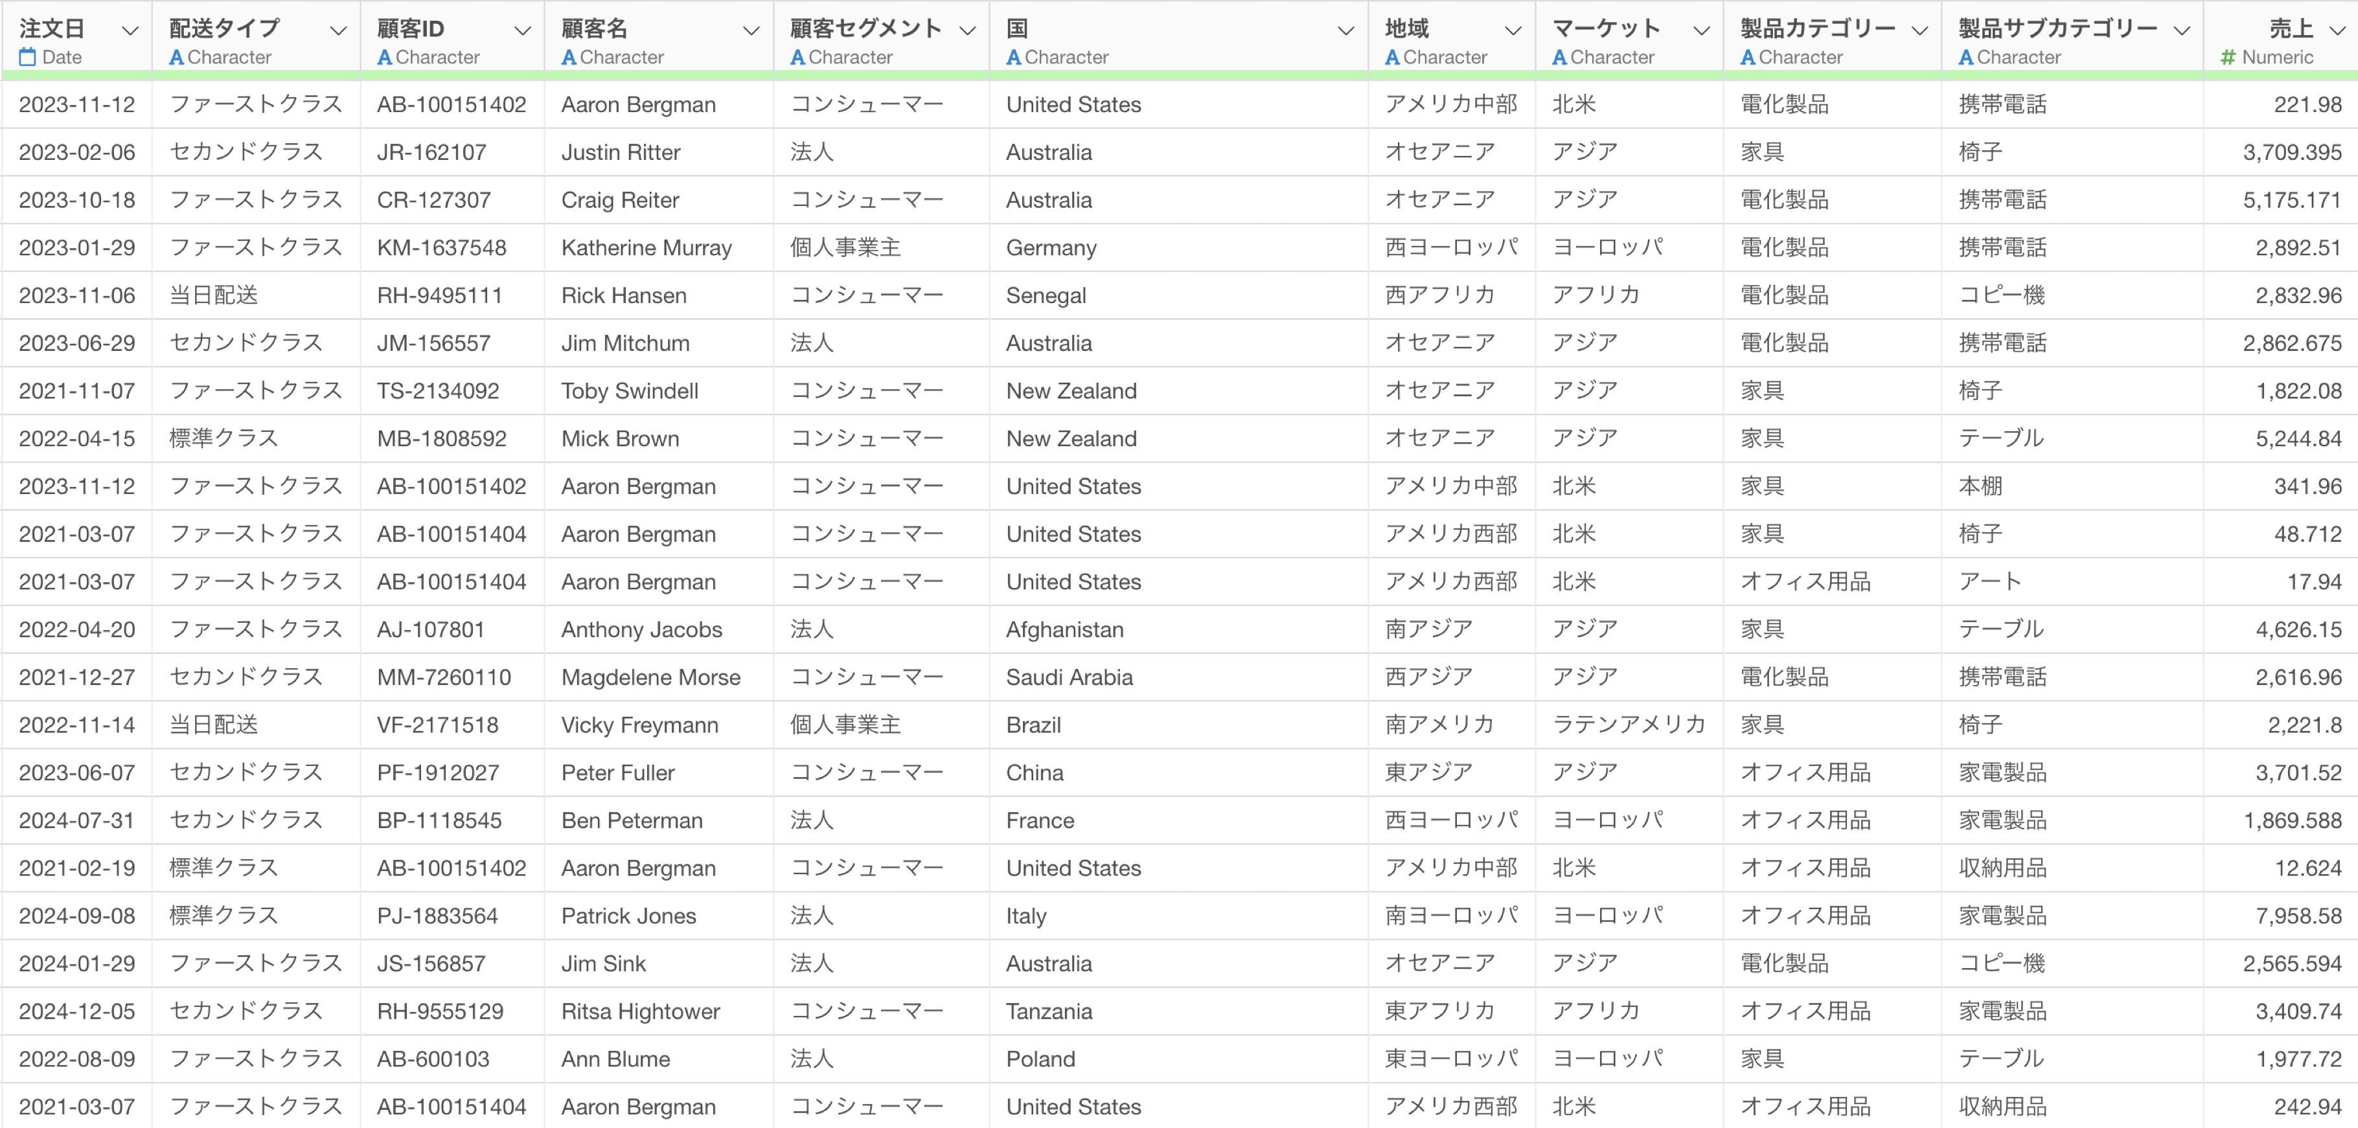Click the customer name Katherine Murray
2358x1128 pixels.
(647, 247)
